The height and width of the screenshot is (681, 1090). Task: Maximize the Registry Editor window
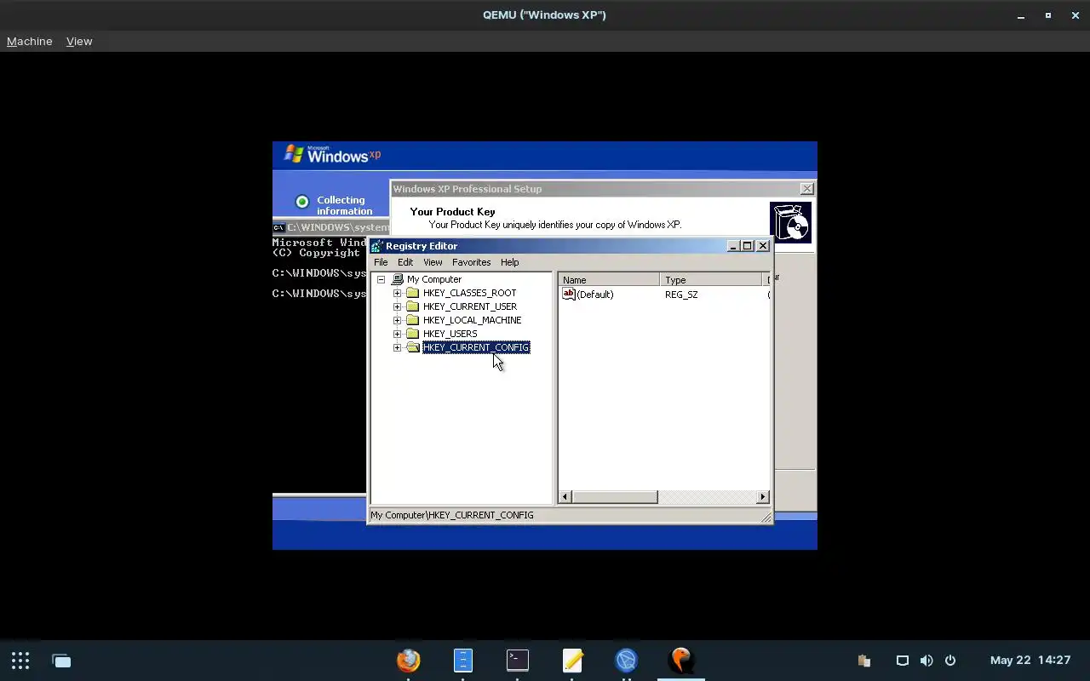[x=748, y=245]
